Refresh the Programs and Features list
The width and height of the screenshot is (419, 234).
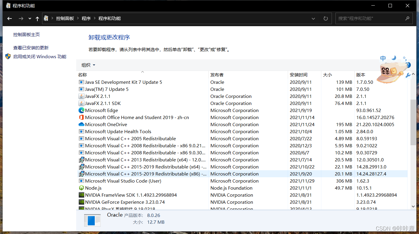pos(326,19)
